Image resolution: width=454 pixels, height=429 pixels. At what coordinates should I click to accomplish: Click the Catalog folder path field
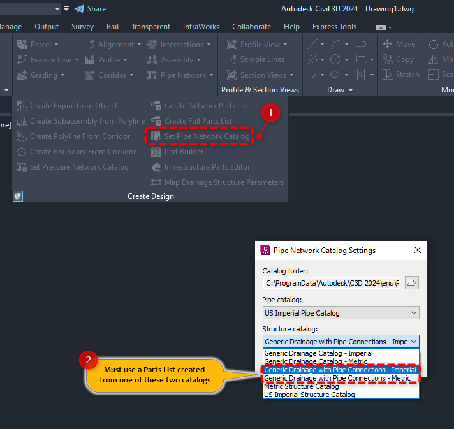(332, 283)
